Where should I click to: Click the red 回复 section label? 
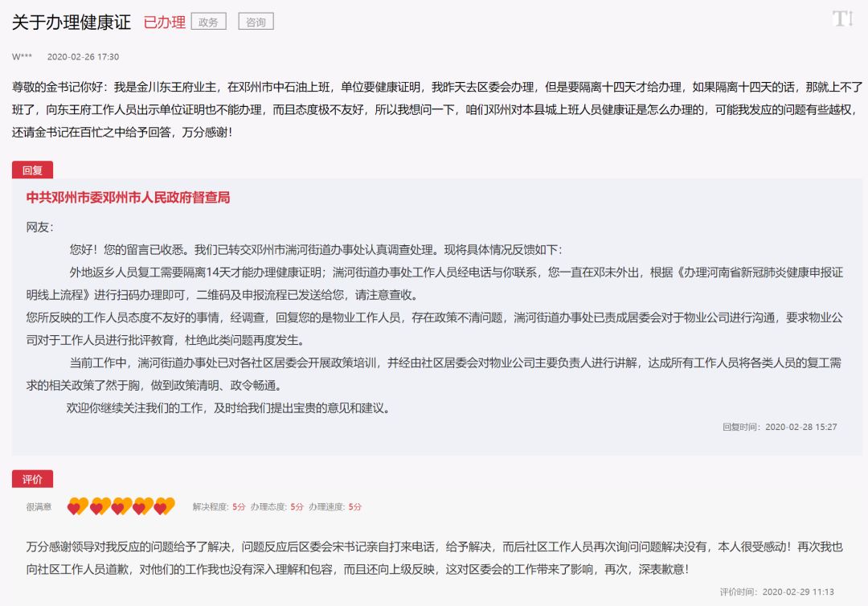pos(32,170)
